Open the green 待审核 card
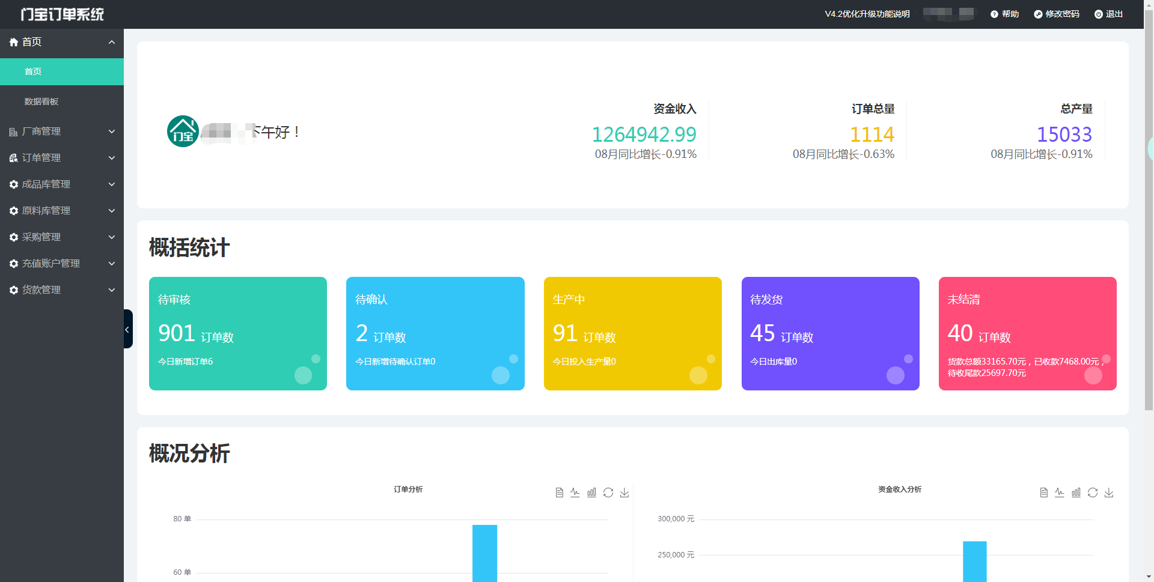Screen dimensions: 1154x582 click(238, 333)
